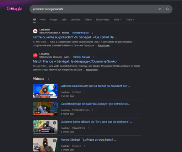Click Read more on LSi Africa snippet
Image resolution: width=182 pixels, height=152 pixels.
click(x=92, y=70)
